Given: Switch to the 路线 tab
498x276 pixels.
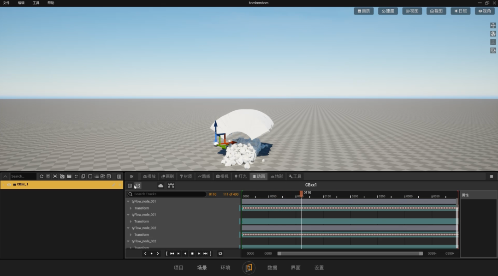Looking at the screenshot, I should (x=204, y=176).
